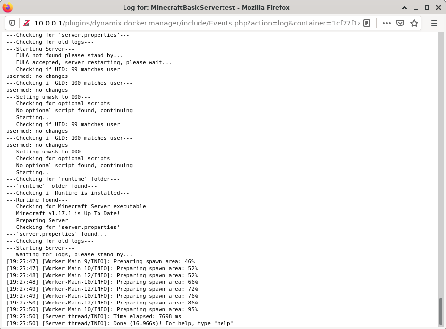Click 'Preparing spawn area: 72%' line

coord(102,289)
